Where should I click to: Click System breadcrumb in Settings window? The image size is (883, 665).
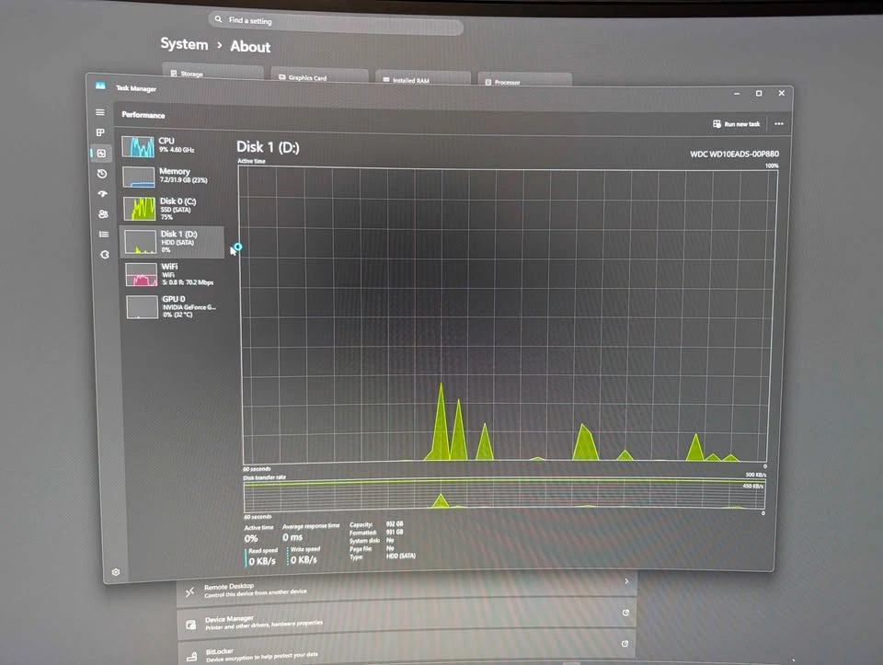point(184,44)
